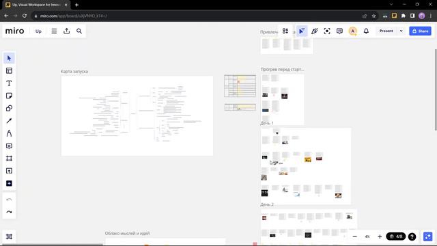Click the small yellow table below it
The height and width of the screenshot is (246, 437).
240,107
